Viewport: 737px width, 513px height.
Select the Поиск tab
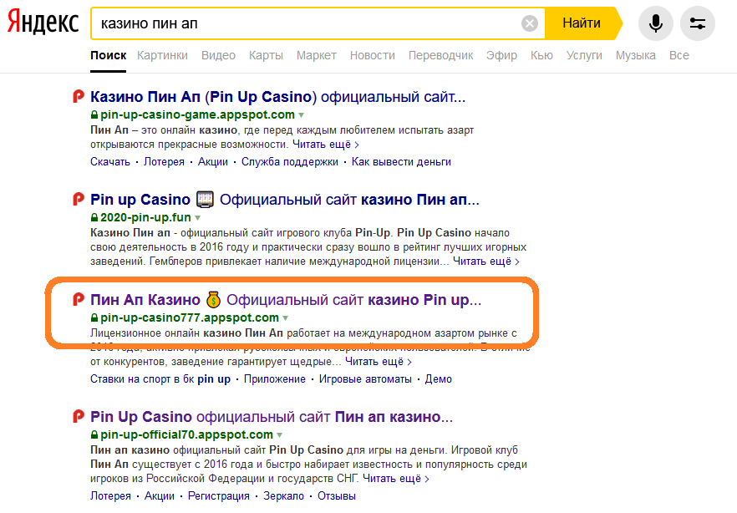[108, 55]
